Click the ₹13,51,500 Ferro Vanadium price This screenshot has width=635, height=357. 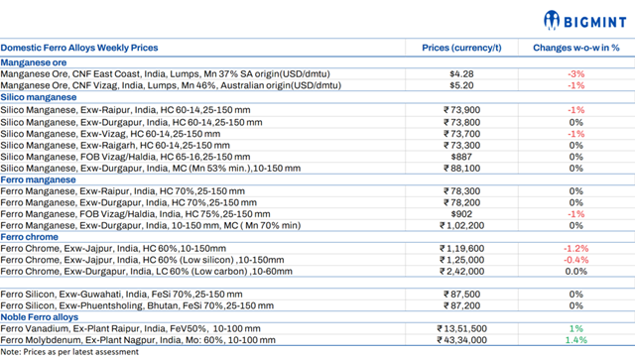pyautogui.click(x=461, y=328)
